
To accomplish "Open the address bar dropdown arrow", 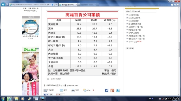I will 50,5.
